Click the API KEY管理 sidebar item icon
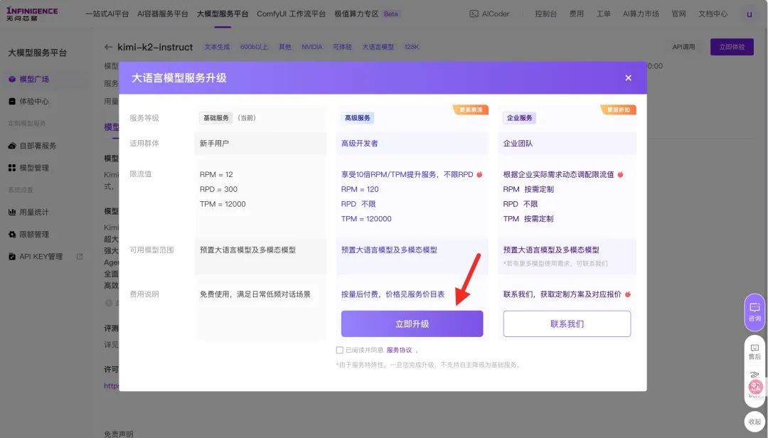This screenshot has width=768, height=438. click(12, 256)
